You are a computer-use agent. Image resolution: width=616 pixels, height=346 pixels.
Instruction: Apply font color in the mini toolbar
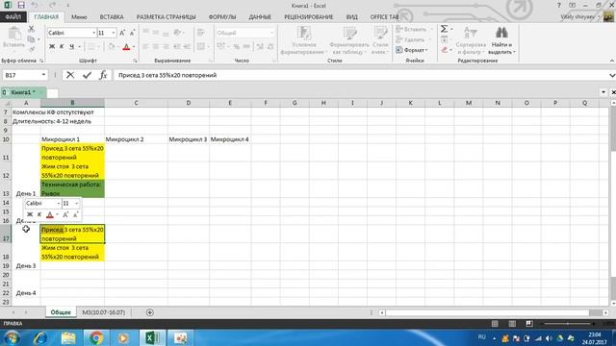pos(49,214)
